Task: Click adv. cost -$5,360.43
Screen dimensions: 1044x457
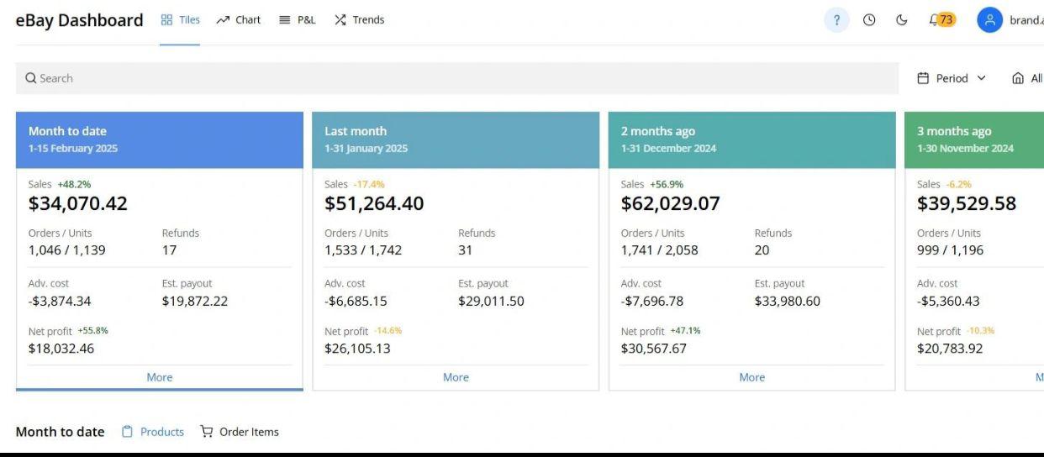Action: point(948,301)
